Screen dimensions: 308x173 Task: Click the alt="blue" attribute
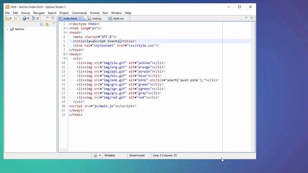[x=138, y=76]
